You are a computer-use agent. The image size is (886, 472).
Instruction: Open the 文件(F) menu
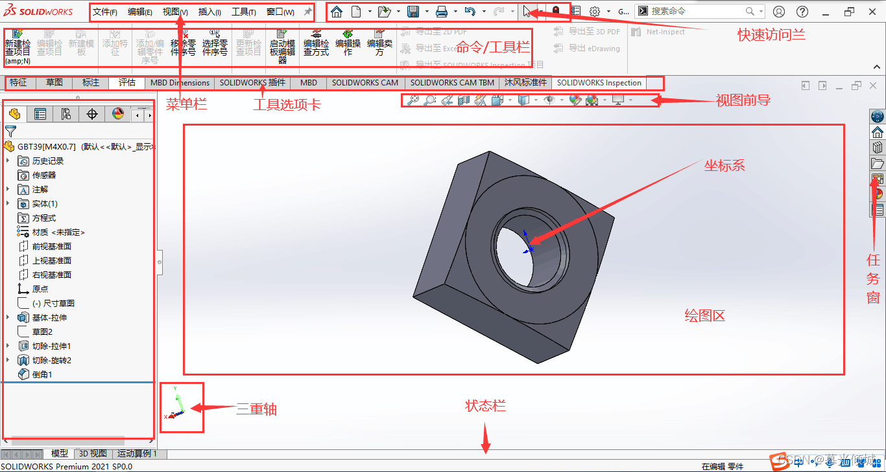pos(105,12)
